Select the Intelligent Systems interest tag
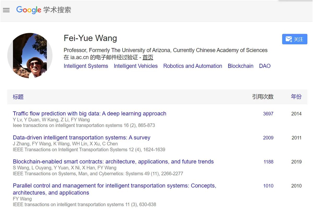Screen dimensions: 313x212 pyautogui.click(x=86, y=66)
